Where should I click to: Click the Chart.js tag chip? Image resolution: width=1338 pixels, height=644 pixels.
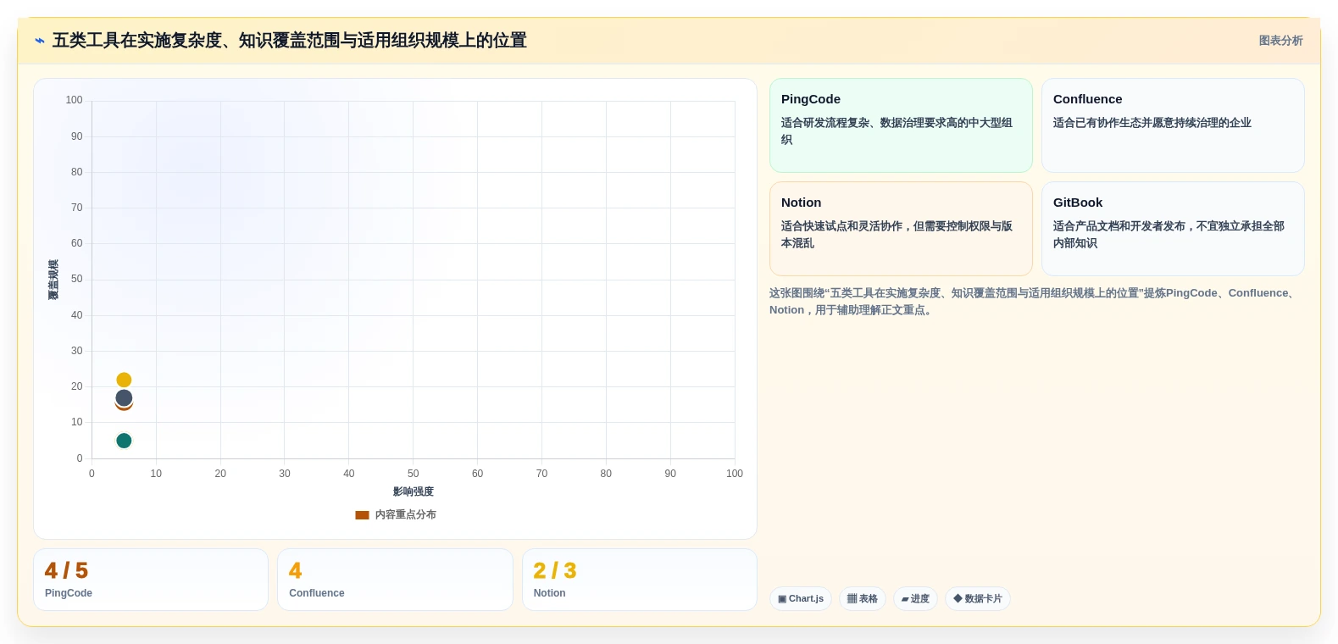tap(801, 599)
